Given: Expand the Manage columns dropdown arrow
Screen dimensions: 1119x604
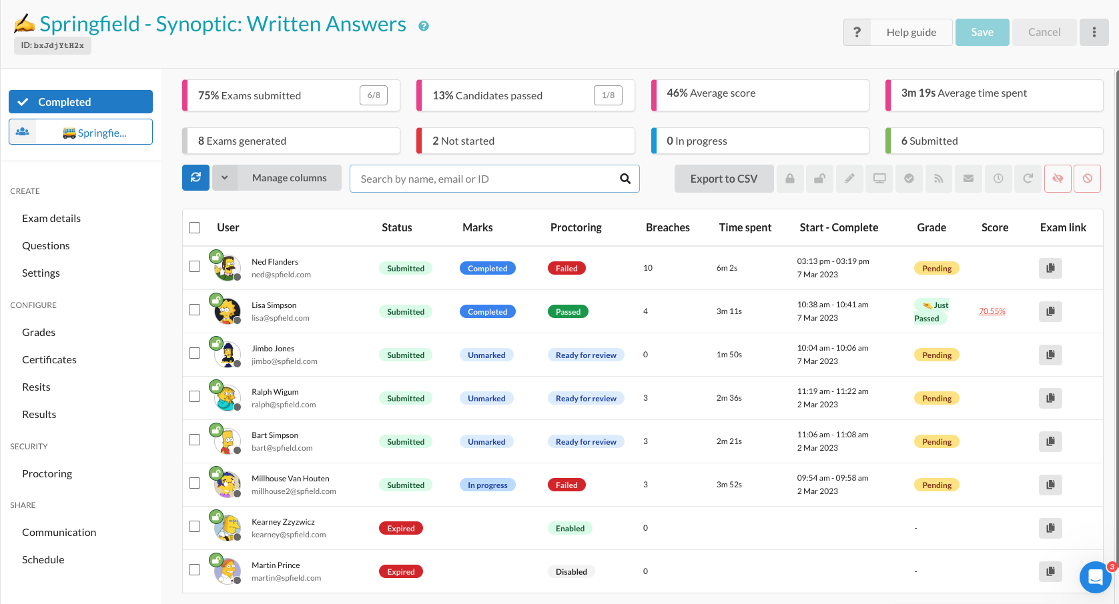Looking at the screenshot, I should pos(225,178).
